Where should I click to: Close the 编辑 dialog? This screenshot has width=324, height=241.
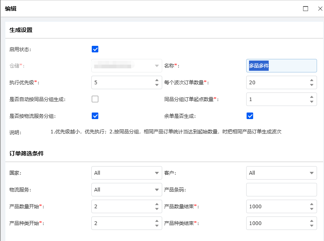[320, 9]
